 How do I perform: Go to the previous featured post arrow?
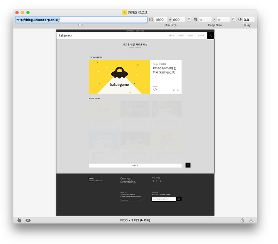174,90
